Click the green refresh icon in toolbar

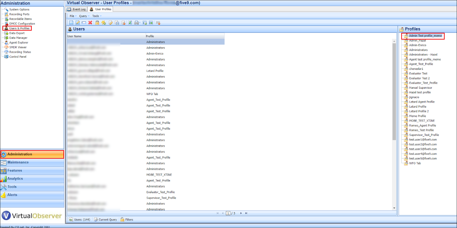[x=130, y=23]
